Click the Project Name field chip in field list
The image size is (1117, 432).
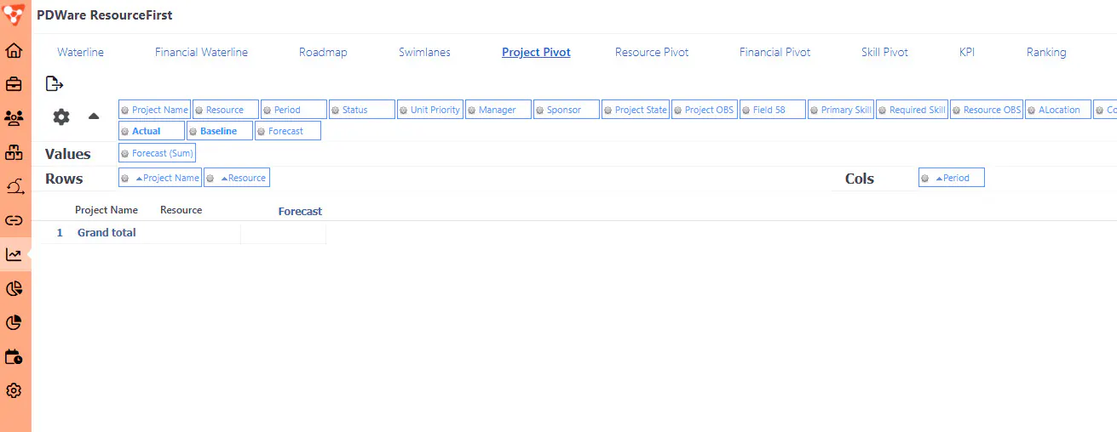(x=154, y=110)
